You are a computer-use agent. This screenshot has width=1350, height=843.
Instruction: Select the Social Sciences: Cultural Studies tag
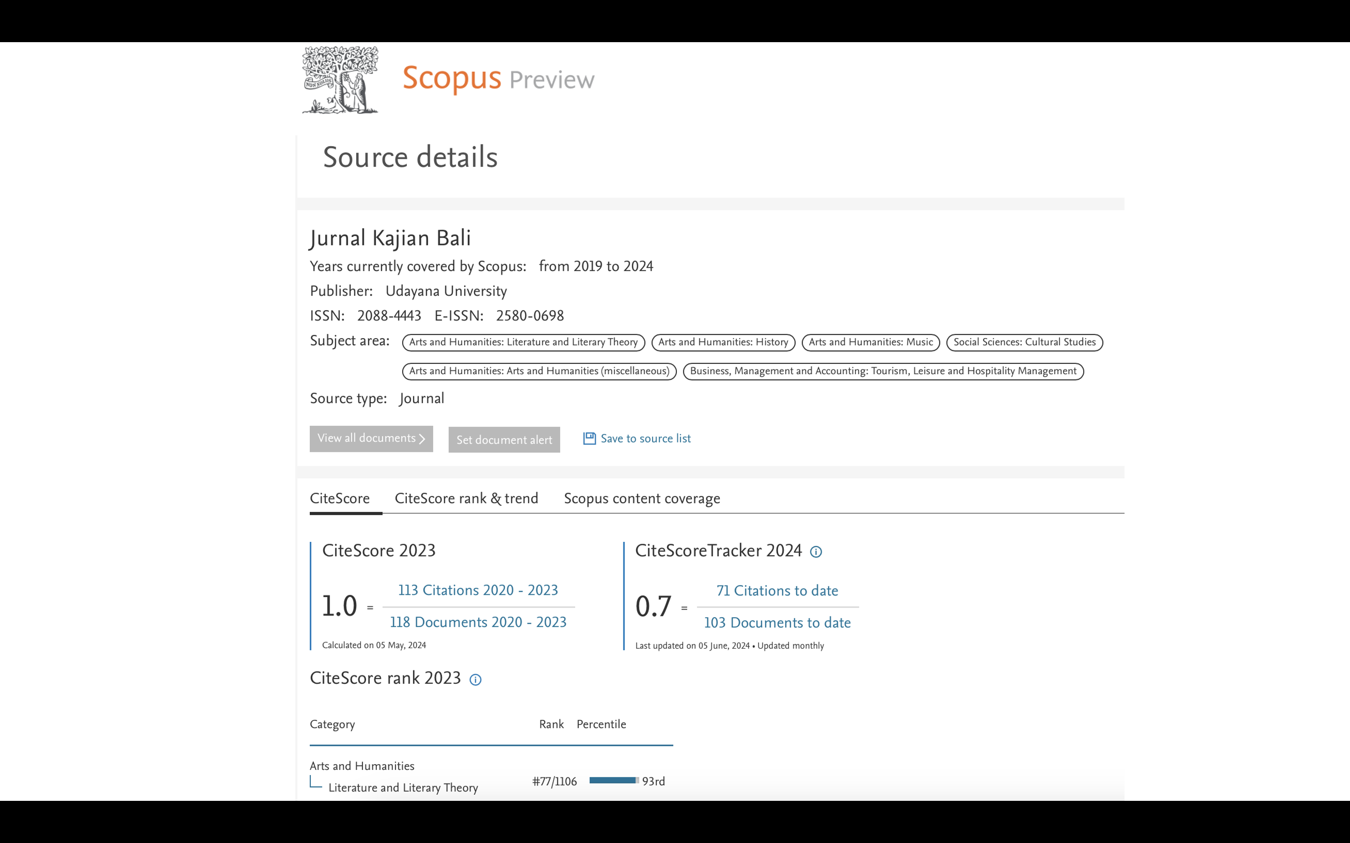click(x=1024, y=342)
